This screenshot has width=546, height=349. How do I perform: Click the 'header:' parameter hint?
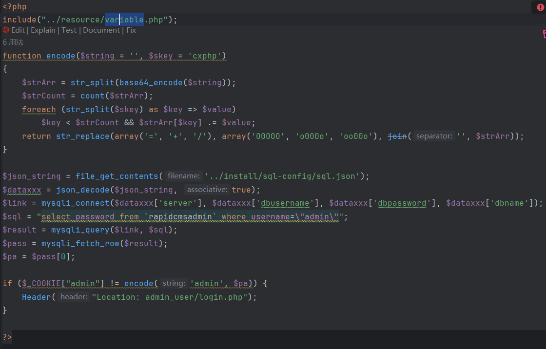pos(75,297)
